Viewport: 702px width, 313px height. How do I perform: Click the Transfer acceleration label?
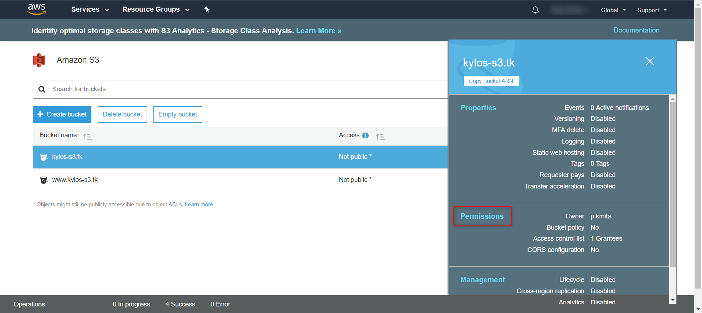[554, 186]
